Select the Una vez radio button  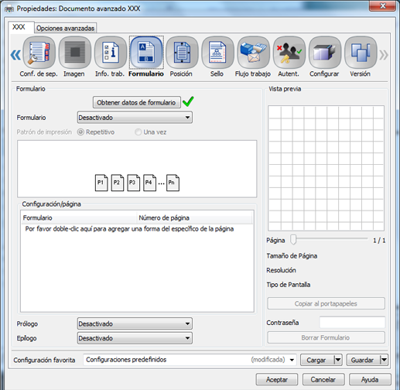[x=138, y=132]
